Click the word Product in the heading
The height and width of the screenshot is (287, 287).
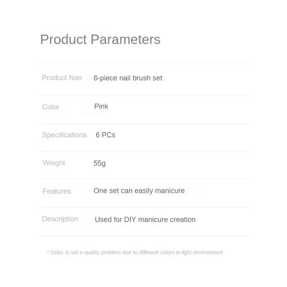click(63, 39)
